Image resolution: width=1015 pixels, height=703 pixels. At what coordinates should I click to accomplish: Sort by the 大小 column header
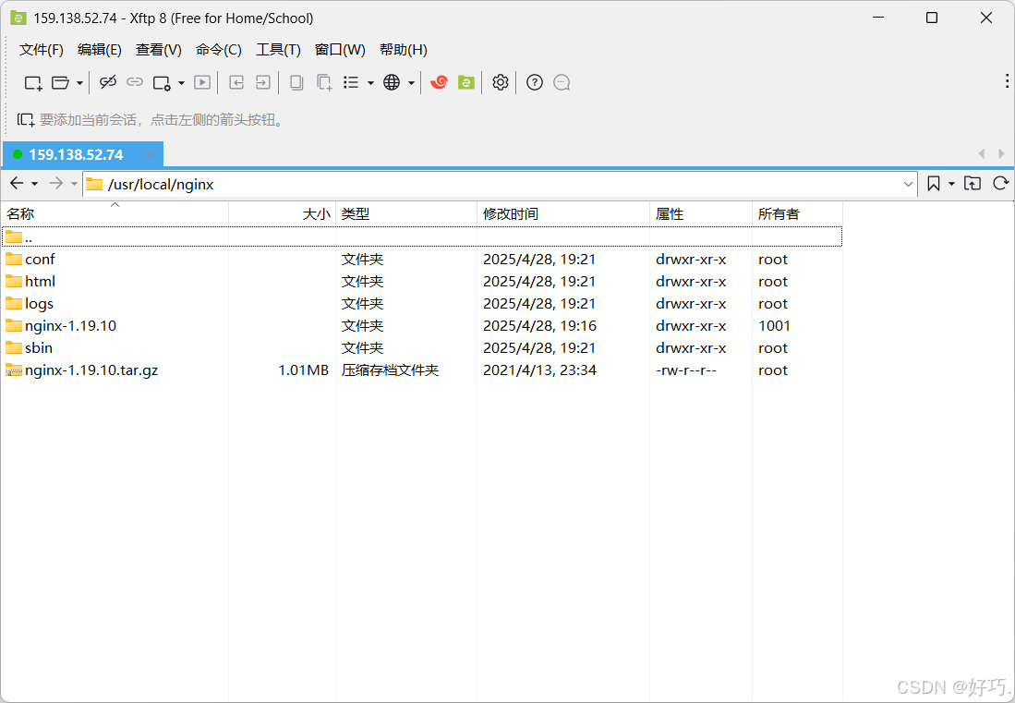point(283,214)
